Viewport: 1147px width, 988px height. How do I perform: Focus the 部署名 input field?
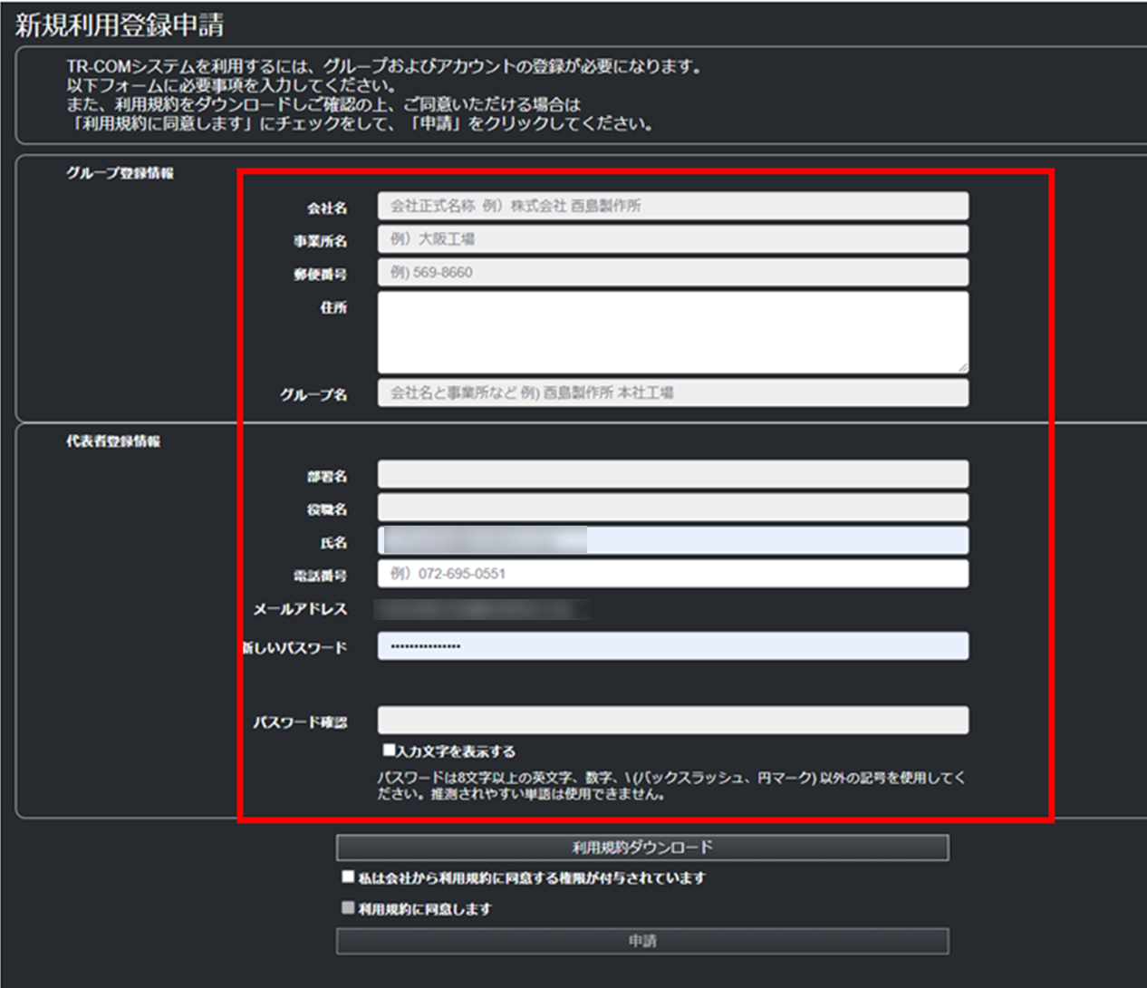click(672, 474)
